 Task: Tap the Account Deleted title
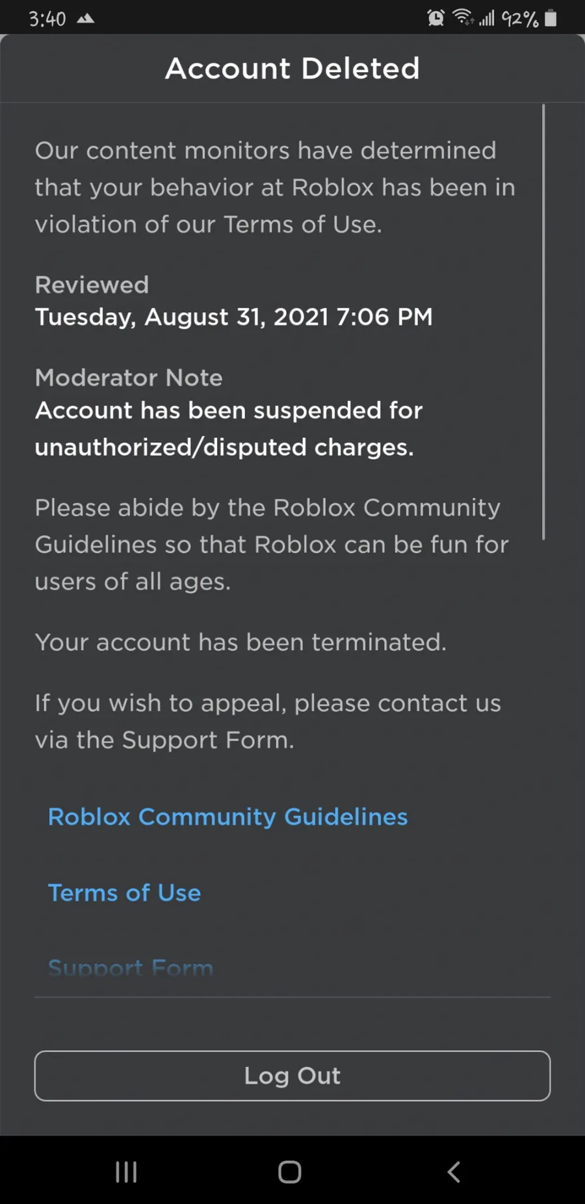click(292, 68)
